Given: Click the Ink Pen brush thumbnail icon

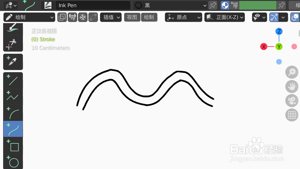Looking at the screenshot, I should pyautogui.click(x=48, y=5).
